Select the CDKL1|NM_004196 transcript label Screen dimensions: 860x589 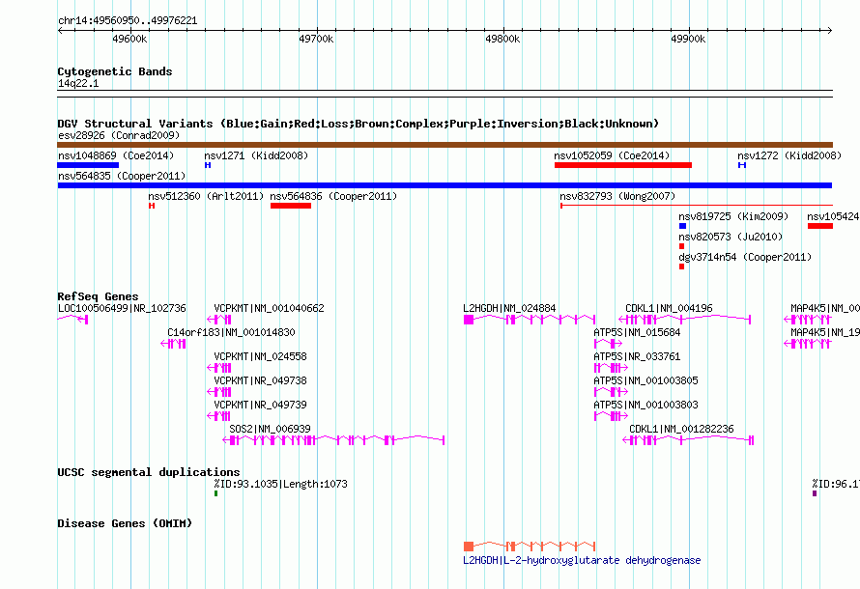pos(669,308)
